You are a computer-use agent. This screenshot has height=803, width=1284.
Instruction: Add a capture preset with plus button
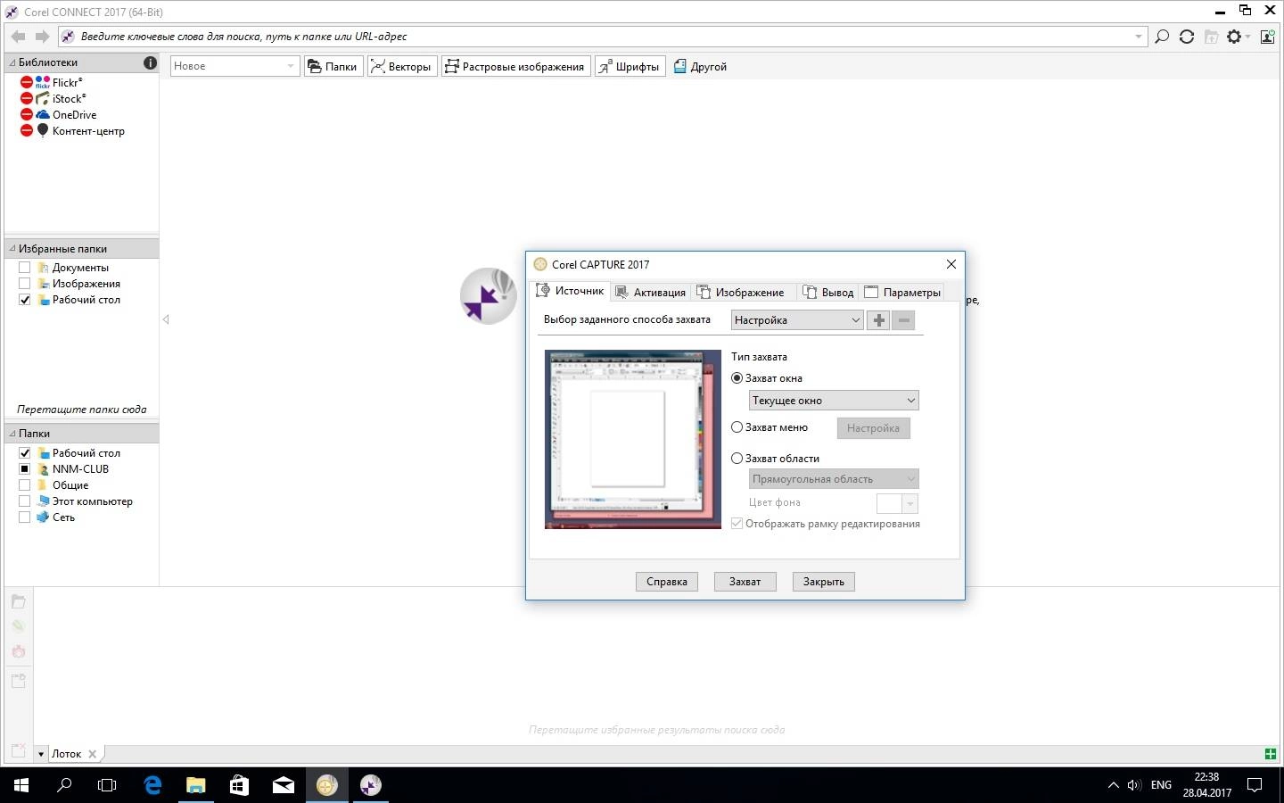click(x=878, y=320)
